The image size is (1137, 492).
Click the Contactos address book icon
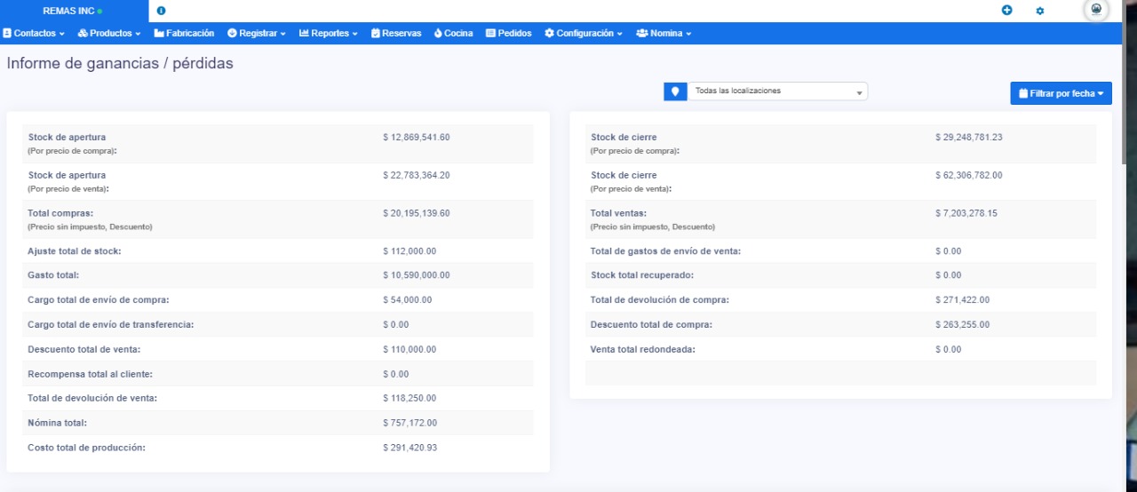point(7,33)
